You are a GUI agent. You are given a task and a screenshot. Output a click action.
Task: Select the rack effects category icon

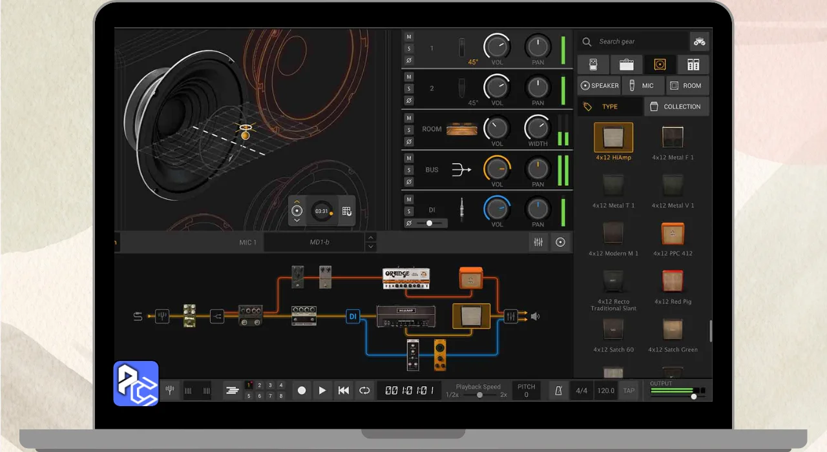click(x=693, y=65)
